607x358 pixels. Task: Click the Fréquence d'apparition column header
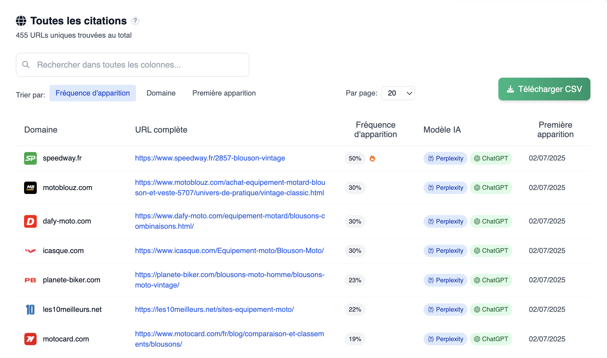[375, 130]
